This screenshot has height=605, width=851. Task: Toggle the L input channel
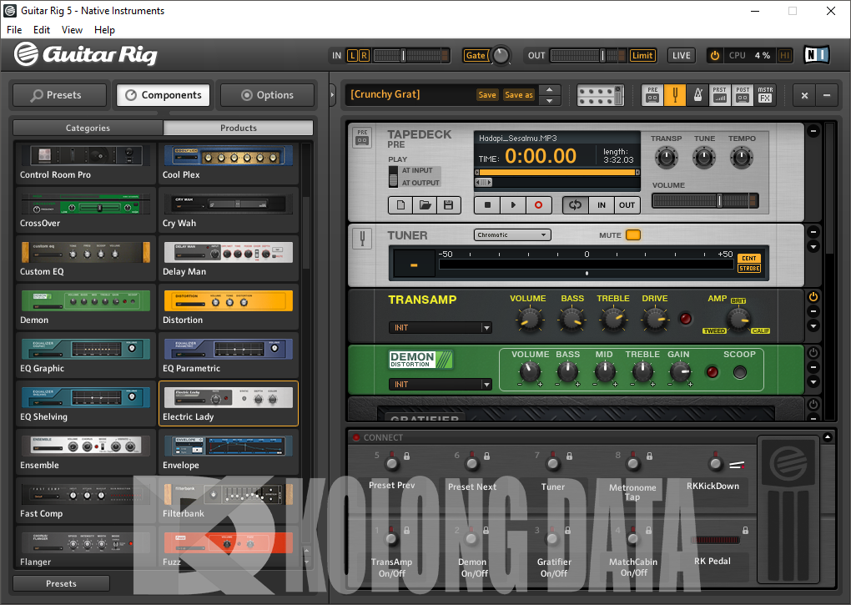point(352,55)
